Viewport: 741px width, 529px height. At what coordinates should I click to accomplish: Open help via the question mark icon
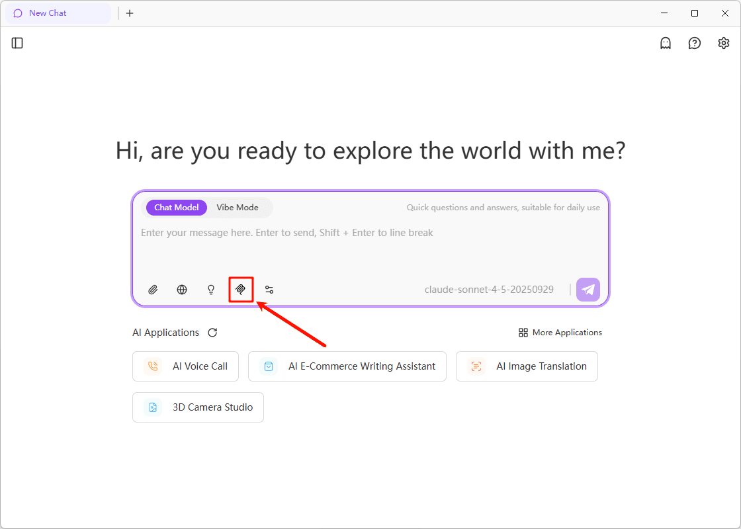pos(694,43)
